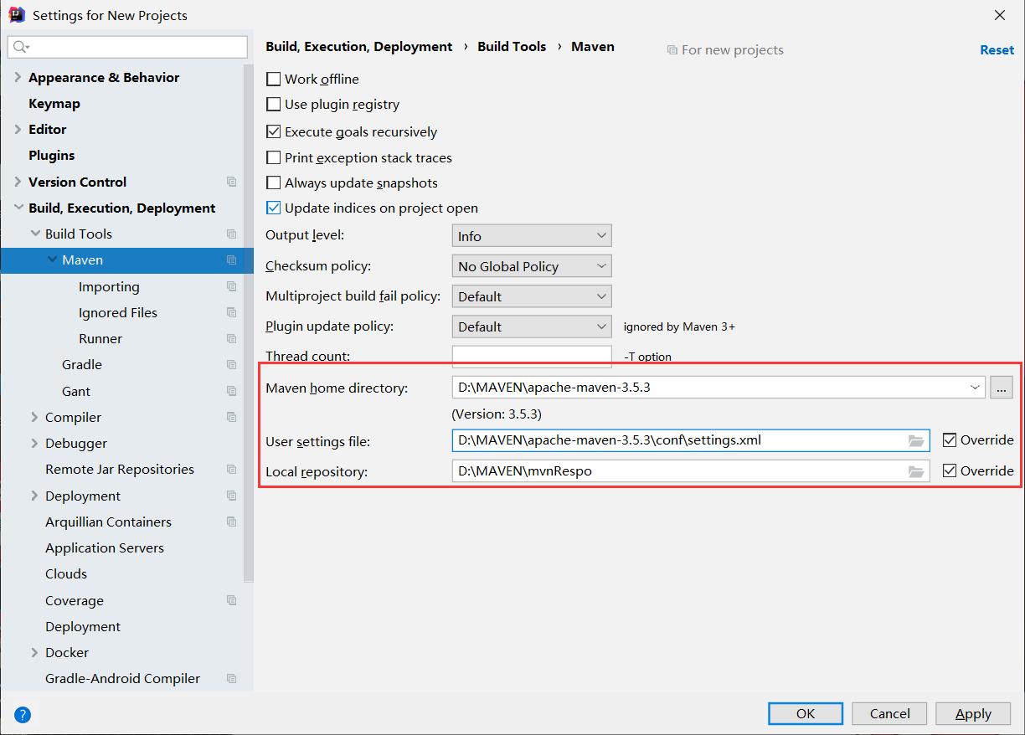Screen dimensions: 1025x735
Task: Open Ignored Files settings page
Action: [x=118, y=312]
